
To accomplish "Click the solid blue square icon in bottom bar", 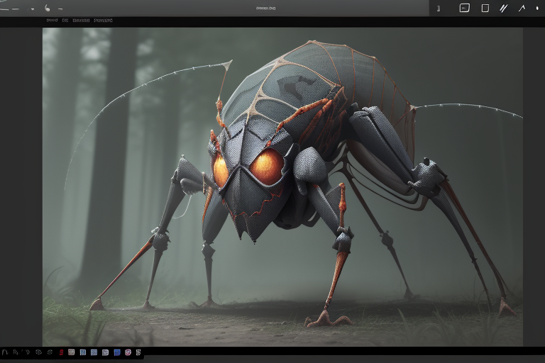I will [x=117, y=352].
